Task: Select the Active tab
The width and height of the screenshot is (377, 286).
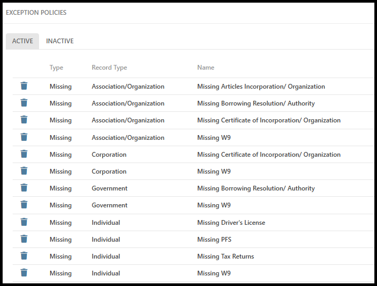Action: 23,41
